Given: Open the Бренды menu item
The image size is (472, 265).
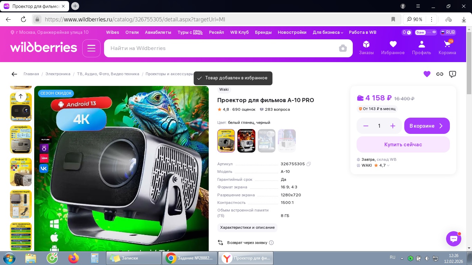Looking at the screenshot, I should pos(263,32).
